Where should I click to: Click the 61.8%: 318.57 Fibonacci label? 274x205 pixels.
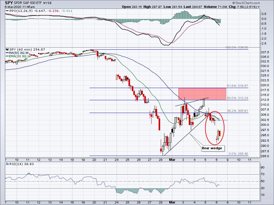237,86
